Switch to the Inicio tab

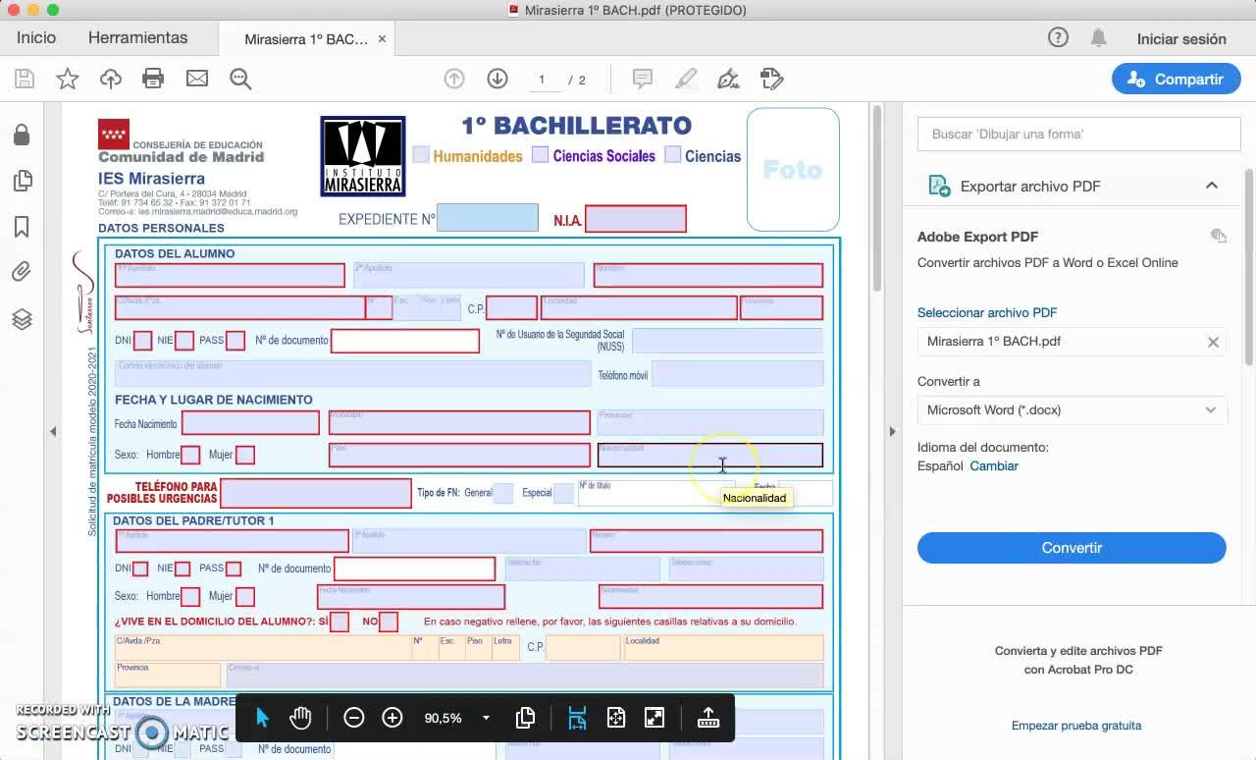[36, 38]
